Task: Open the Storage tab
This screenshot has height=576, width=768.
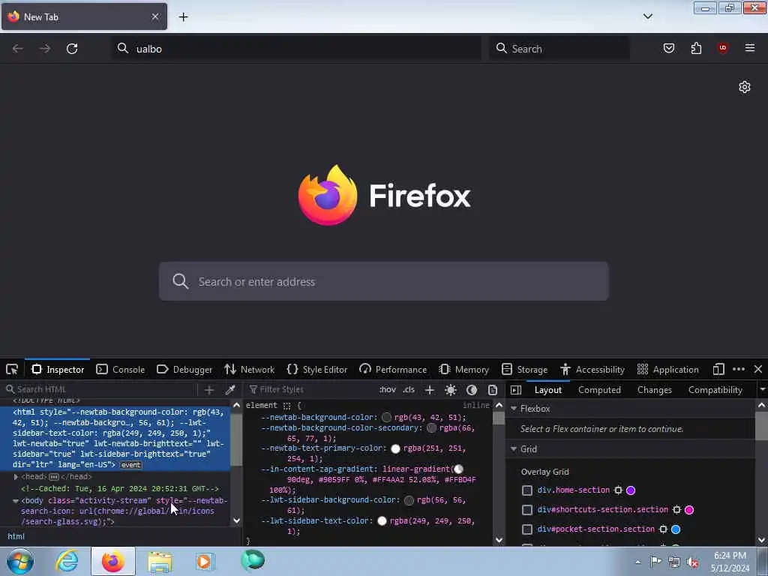Action: coord(524,369)
